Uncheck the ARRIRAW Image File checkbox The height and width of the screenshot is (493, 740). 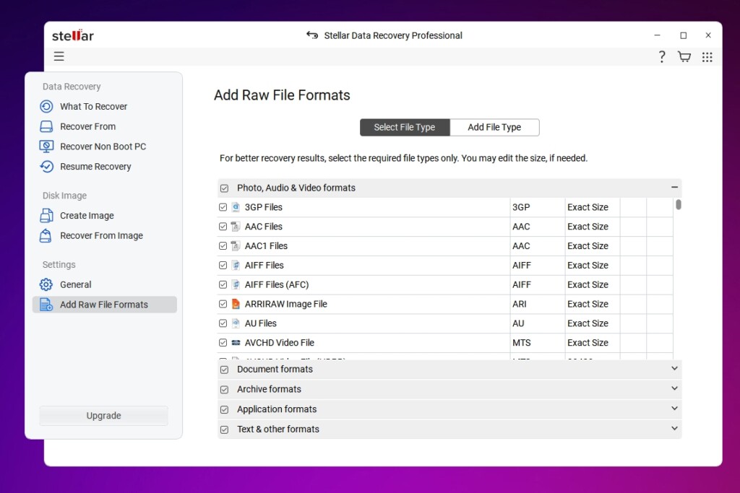pos(223,304)
